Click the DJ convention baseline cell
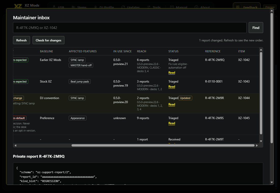Viewport: 280px width, 193px height. [x=49, y=98]
